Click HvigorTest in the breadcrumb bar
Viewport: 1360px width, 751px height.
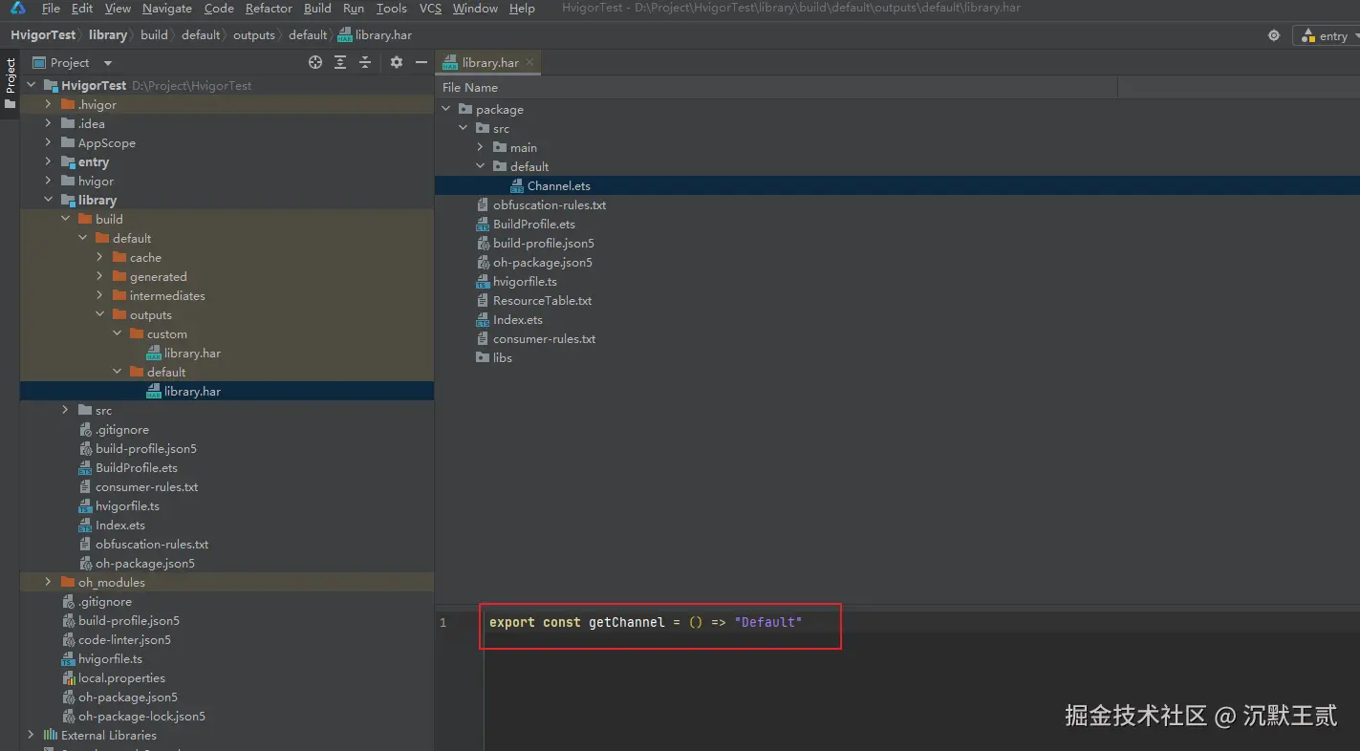pos(43,35)
